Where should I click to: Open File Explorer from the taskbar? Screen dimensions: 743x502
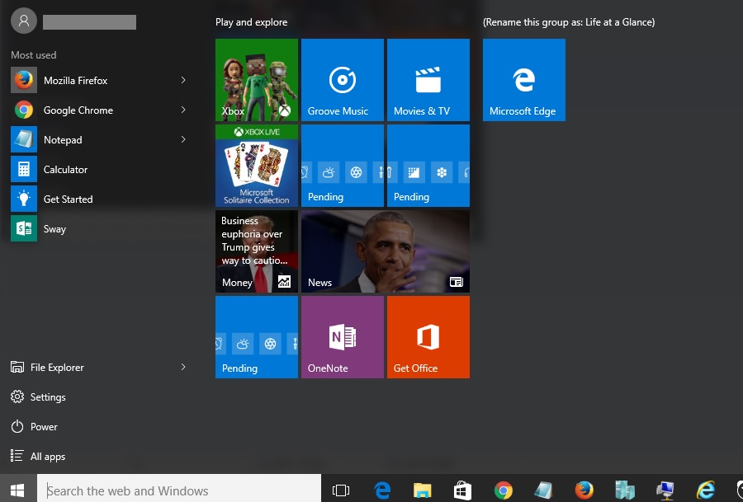click(x=422, y=490)
